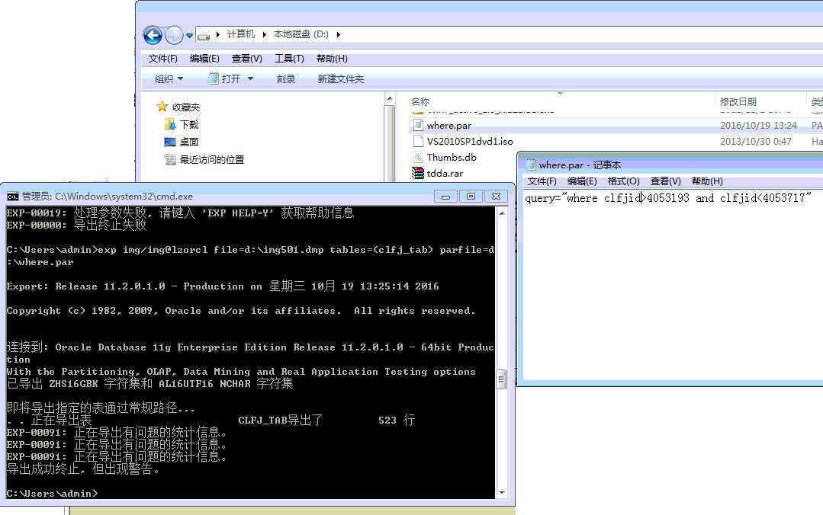Click the where.par file icon
This screenshot has width=823, height=515.
pos(418,126)
